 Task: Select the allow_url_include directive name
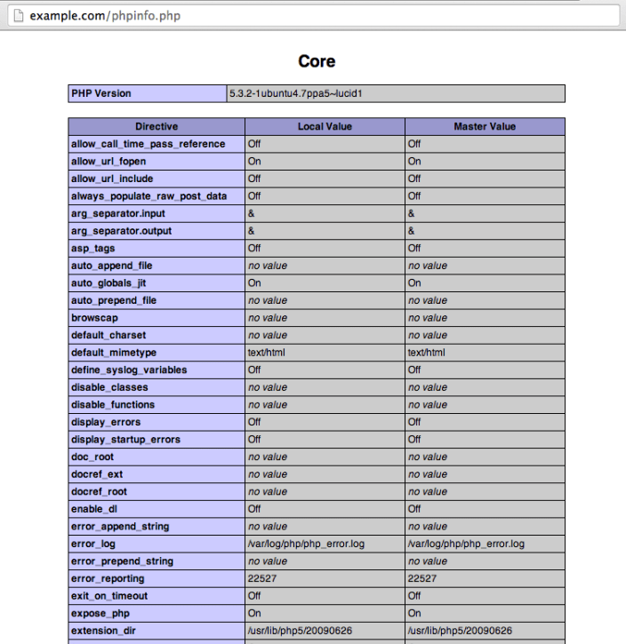[x=112, y=179]
